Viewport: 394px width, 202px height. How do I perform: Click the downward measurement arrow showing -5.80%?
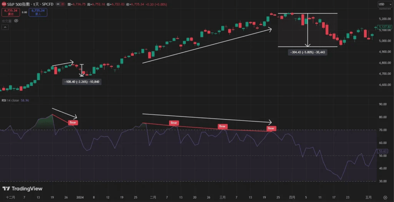(307, 30)
